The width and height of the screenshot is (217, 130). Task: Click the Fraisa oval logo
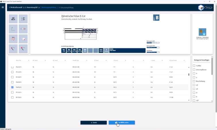coord(208,8)
